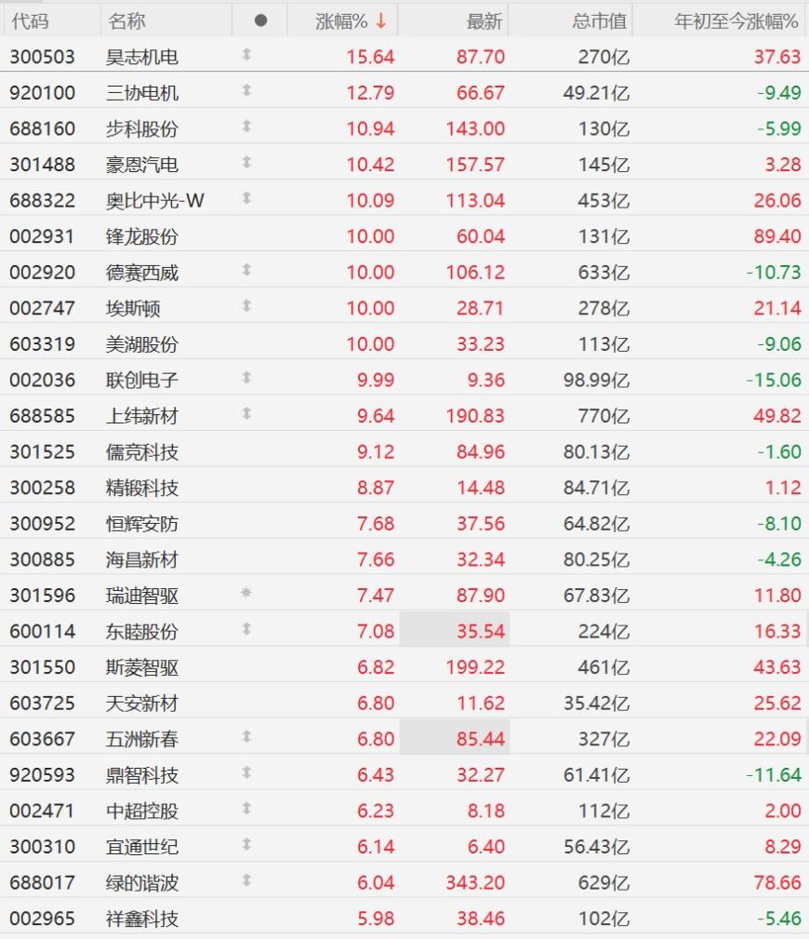Sort by 年初至今涨幅% column header
The image size is (809, 939).
[736, 21]
